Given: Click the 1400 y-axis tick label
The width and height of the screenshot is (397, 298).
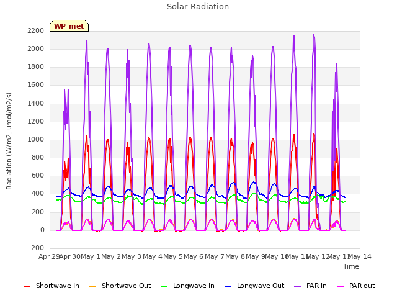Looking at the screenshot, I should tap(36, 103).
